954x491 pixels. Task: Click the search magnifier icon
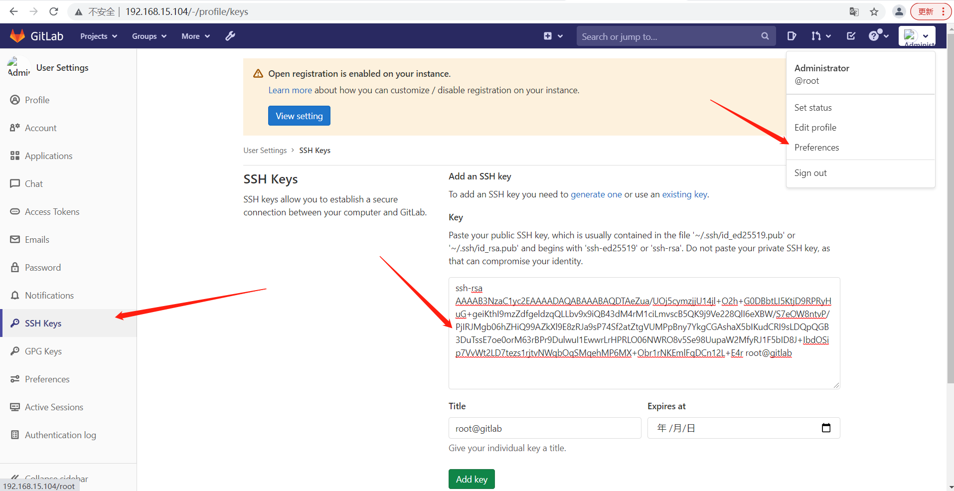point(765,36)
